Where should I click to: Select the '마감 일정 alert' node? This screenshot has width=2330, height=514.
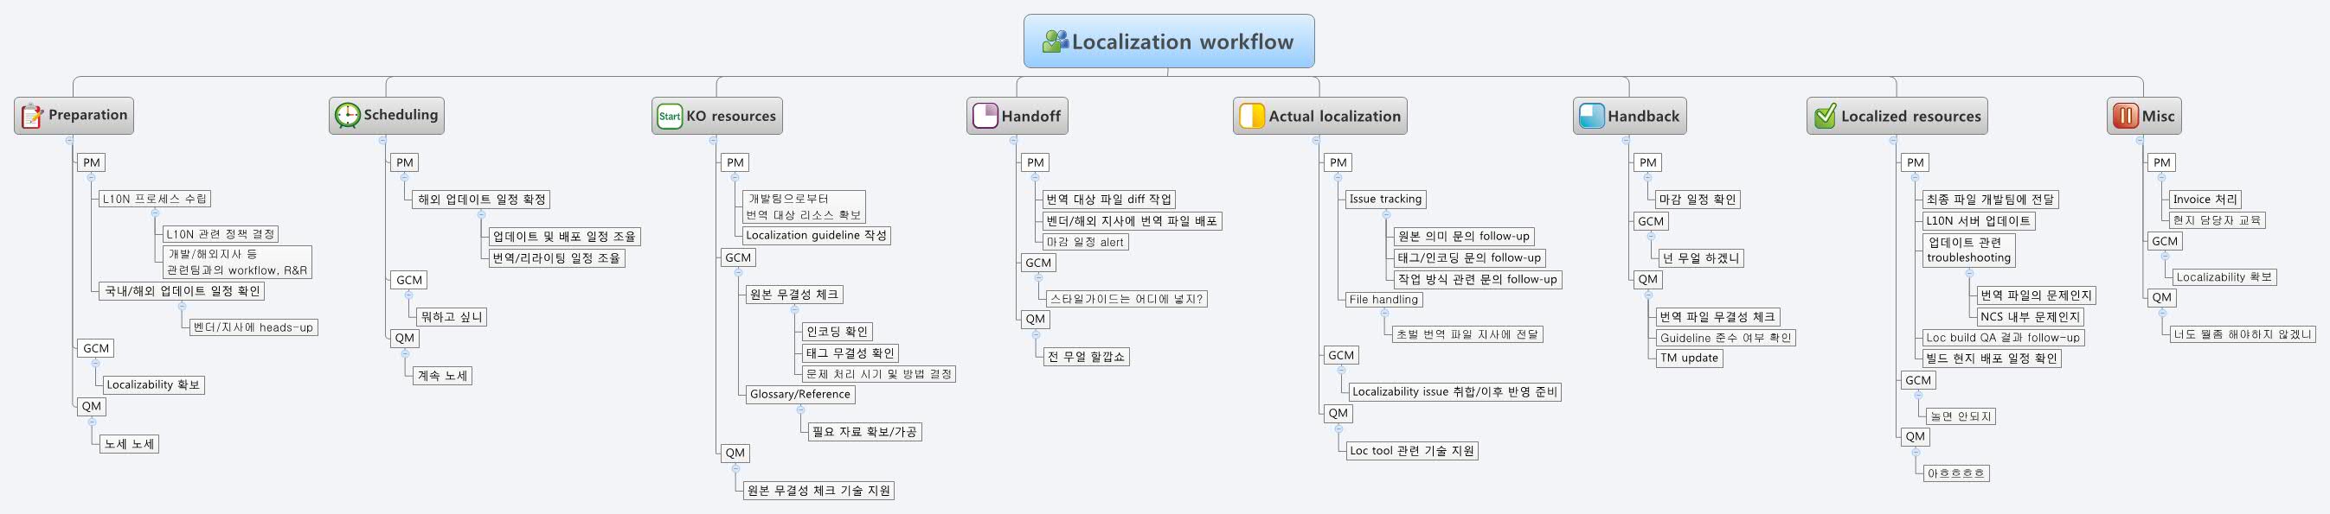click(x=1084, y=242)
